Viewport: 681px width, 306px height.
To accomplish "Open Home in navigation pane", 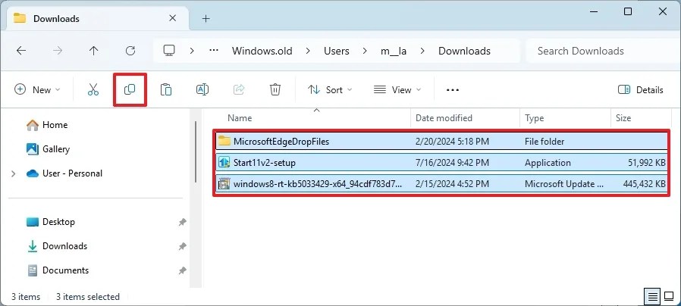I will point(55,125).
